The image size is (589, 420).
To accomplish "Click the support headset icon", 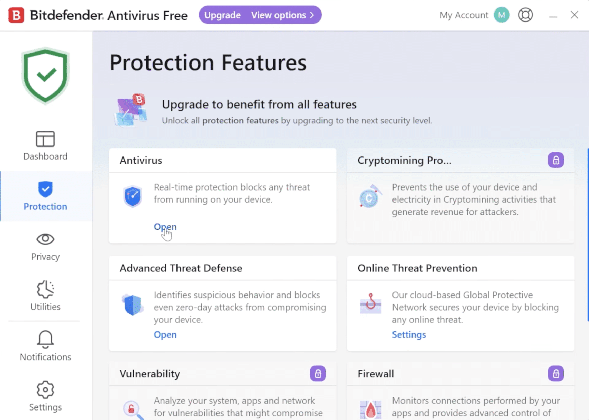I will coord(525,15).
